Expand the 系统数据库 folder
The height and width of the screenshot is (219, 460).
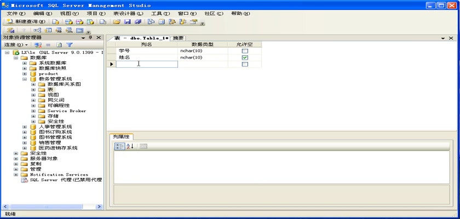25,63
